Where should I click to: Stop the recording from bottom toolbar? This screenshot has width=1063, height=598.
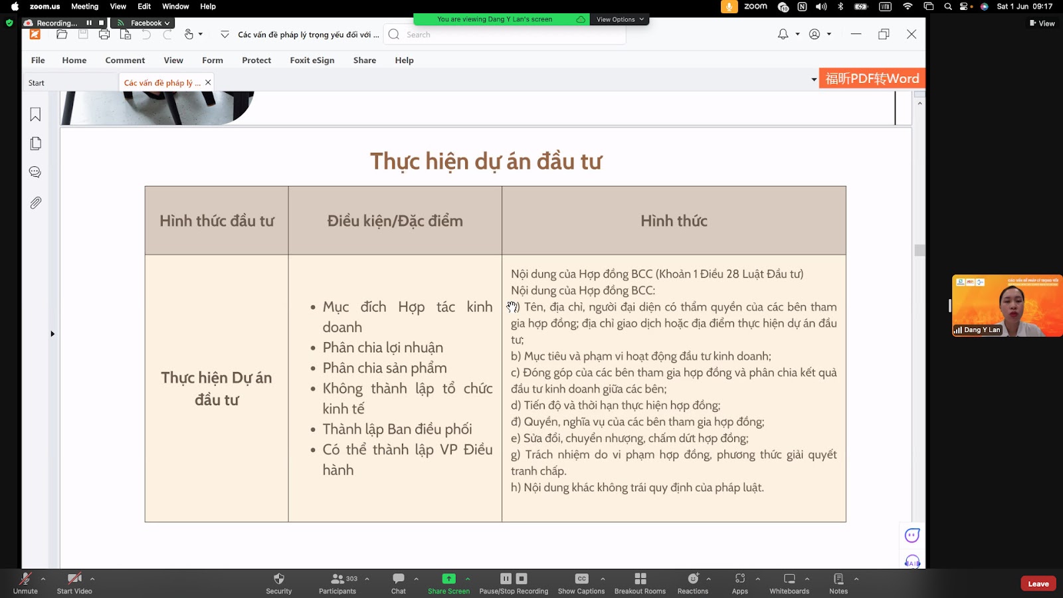(x=522, y=579)
